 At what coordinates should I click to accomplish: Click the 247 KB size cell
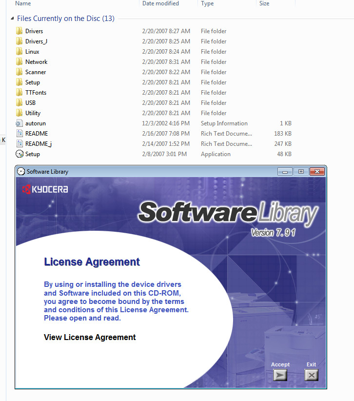[283, 144]
